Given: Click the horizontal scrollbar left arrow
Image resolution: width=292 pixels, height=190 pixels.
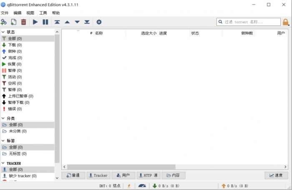Looking at the screenshot, I should pyautogui.click(x=64, y=167).
